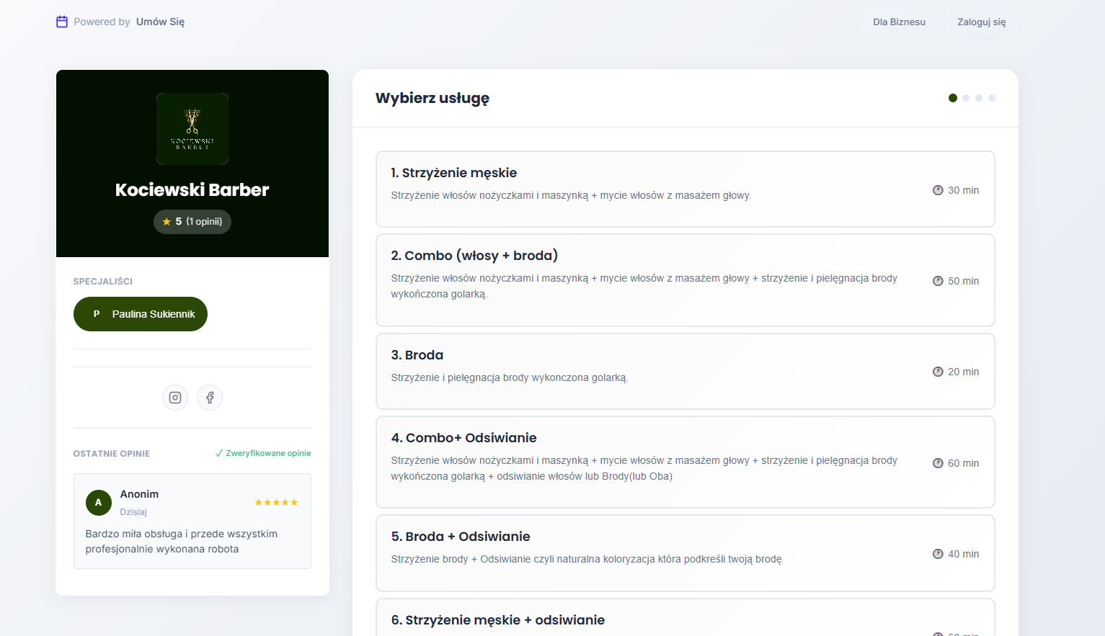Viewport: 1105px width, 636px height.
Task: Click Zaloguj się to log in
Action: coord(981,22)
